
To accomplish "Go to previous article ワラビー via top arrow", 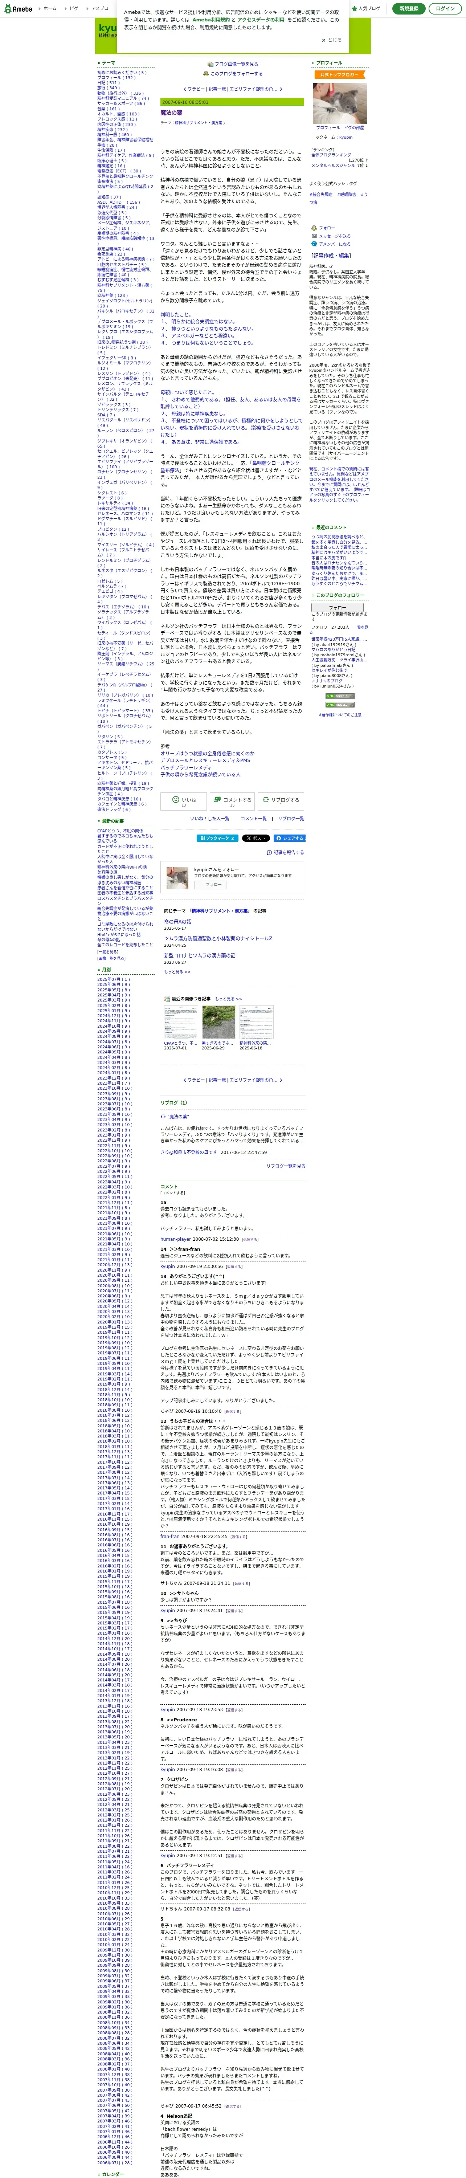I will (194, 89).
